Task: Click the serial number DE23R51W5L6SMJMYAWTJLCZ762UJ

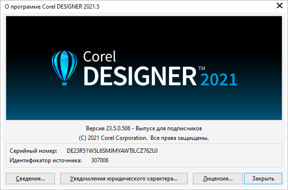Action: click(x=112, y=151)
